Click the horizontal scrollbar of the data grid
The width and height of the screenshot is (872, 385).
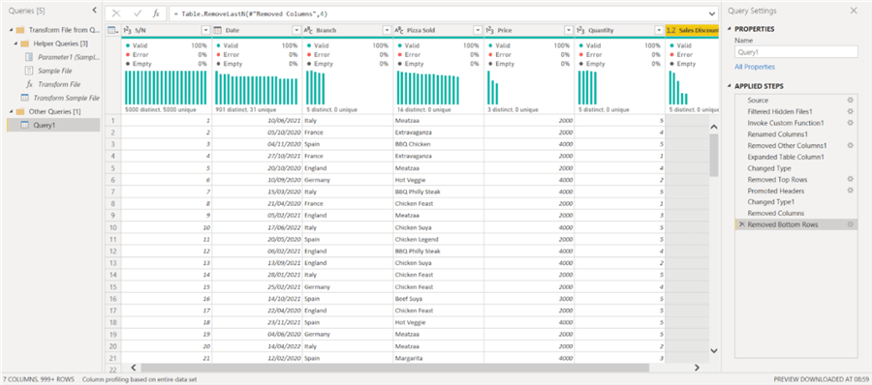[x=395, y=368]
